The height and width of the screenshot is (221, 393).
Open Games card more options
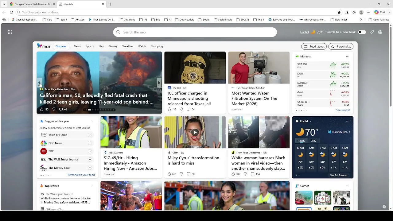click(x=347, y=186)
